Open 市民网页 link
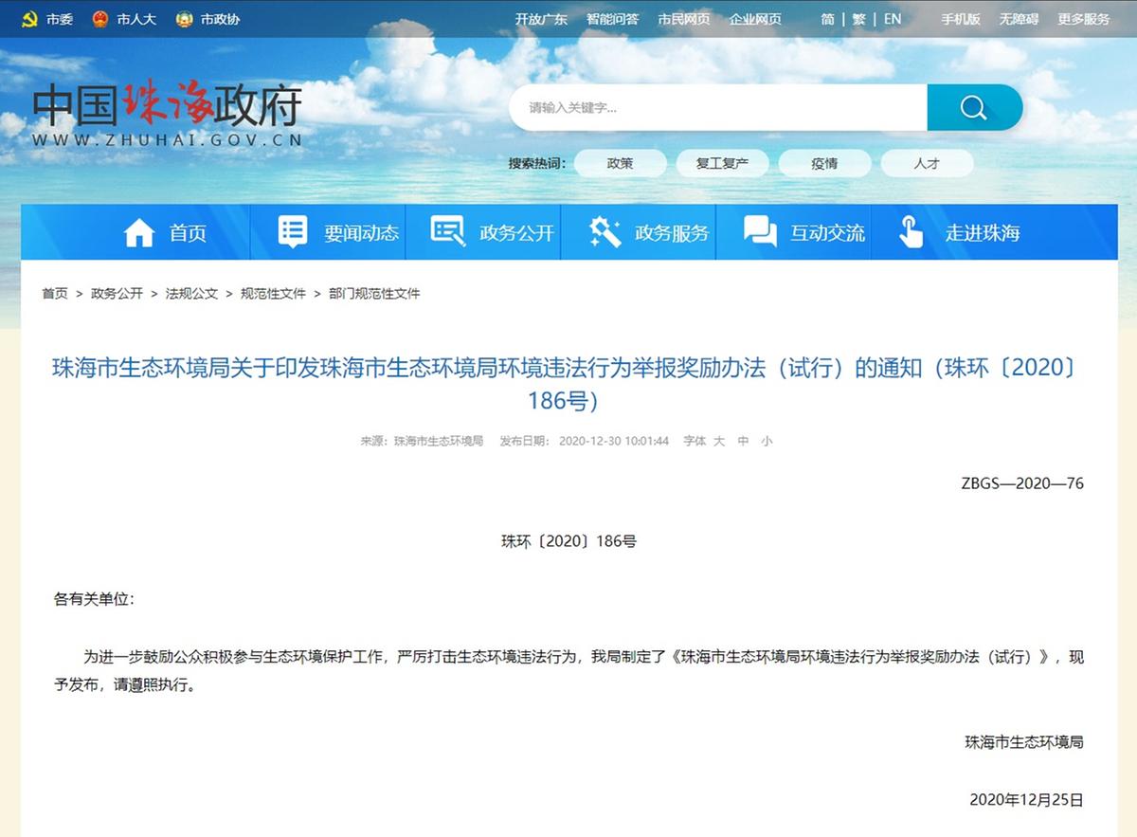Image resolution: width=1137 pixels, height=837 pixels. (x=684, y=19)
